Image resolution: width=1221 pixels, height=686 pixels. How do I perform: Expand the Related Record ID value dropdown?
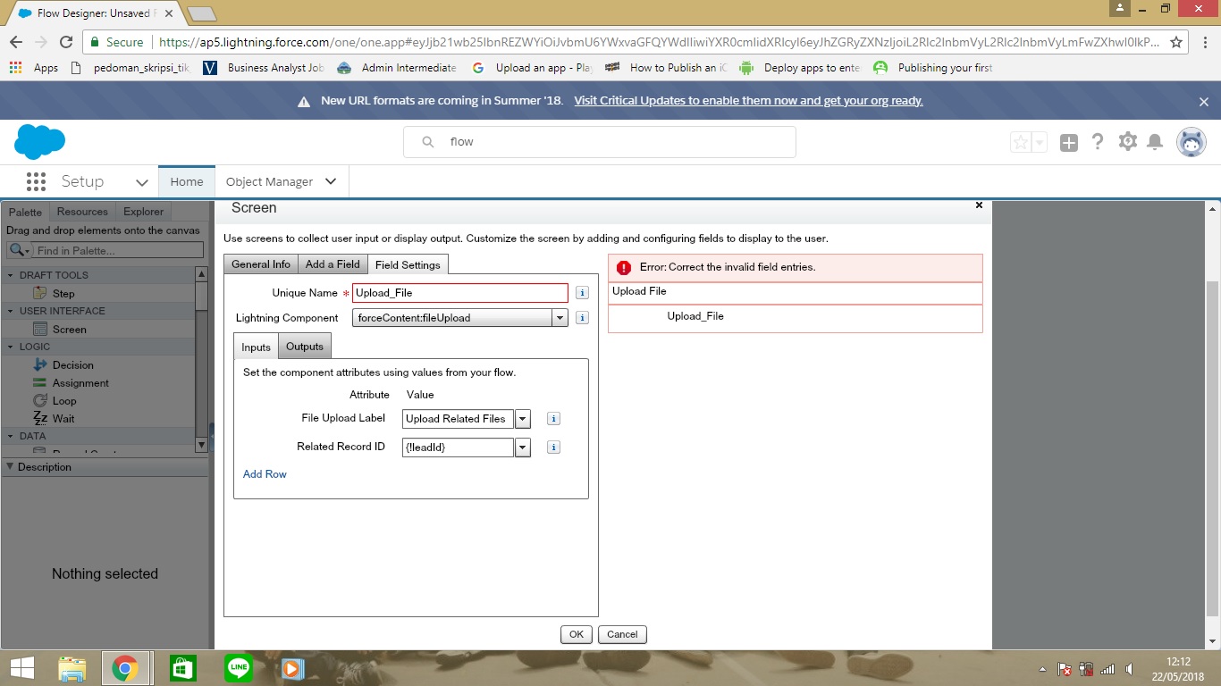pyautogui.click(x=523, y=448)
